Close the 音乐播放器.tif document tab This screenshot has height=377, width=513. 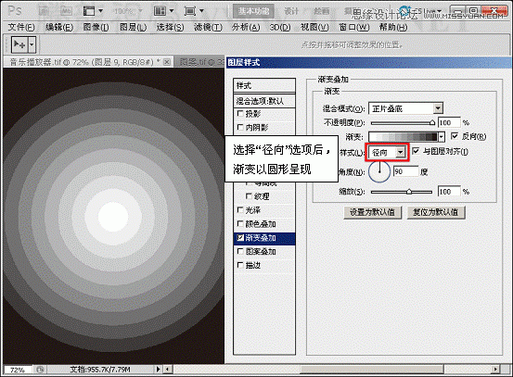[x=167, y=62]
